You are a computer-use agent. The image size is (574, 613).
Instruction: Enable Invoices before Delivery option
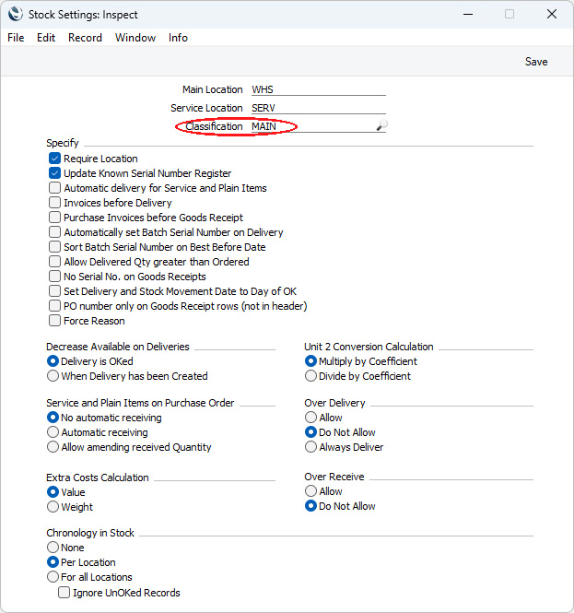54,203
